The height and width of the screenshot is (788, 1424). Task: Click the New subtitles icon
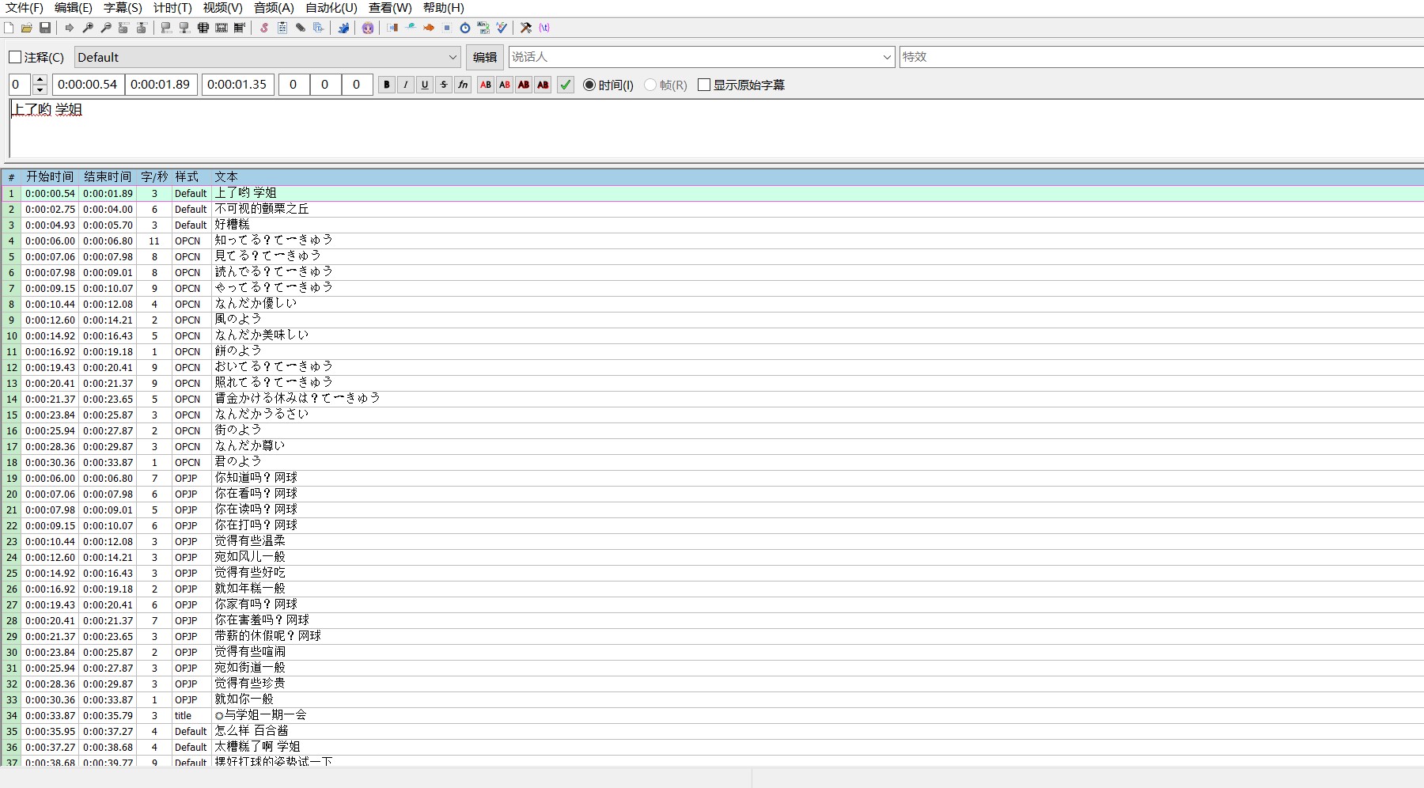(x=9, y=28)
